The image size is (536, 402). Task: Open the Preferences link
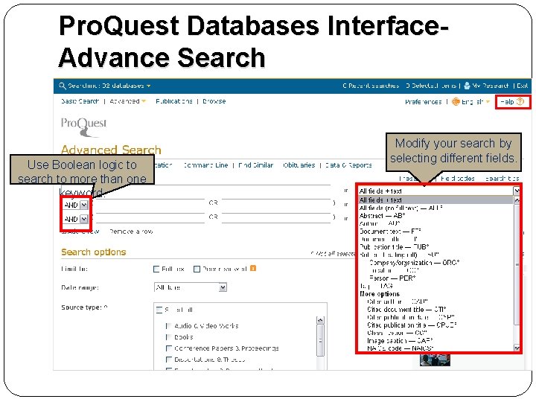pyautogui.click(x=423, y=102)
